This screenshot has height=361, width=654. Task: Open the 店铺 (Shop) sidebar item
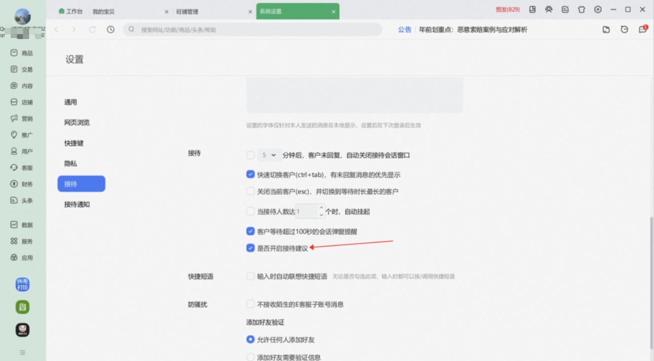(x=22, y=102)
